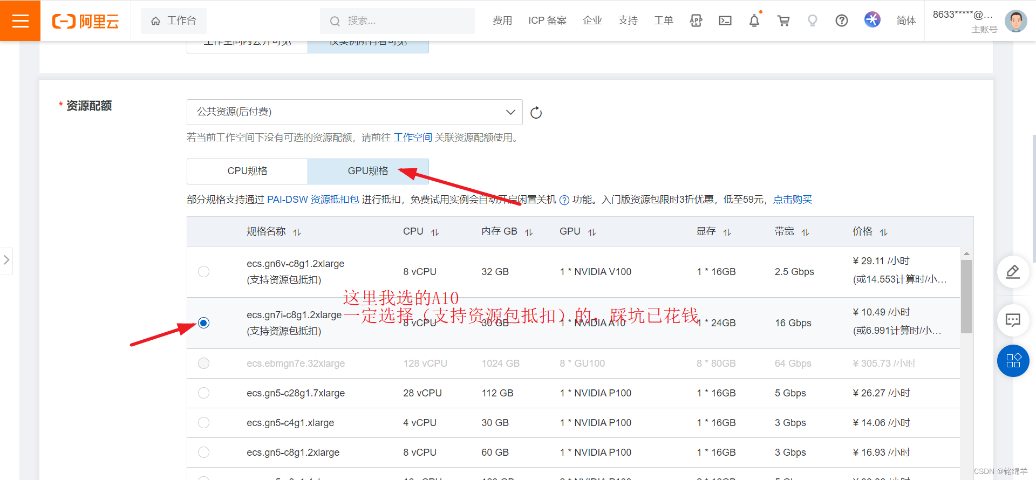1036x480 pixels.
Task: Select ecs.gn6v-c8g1.2xlarge radio button
Action: pos(203,271)
